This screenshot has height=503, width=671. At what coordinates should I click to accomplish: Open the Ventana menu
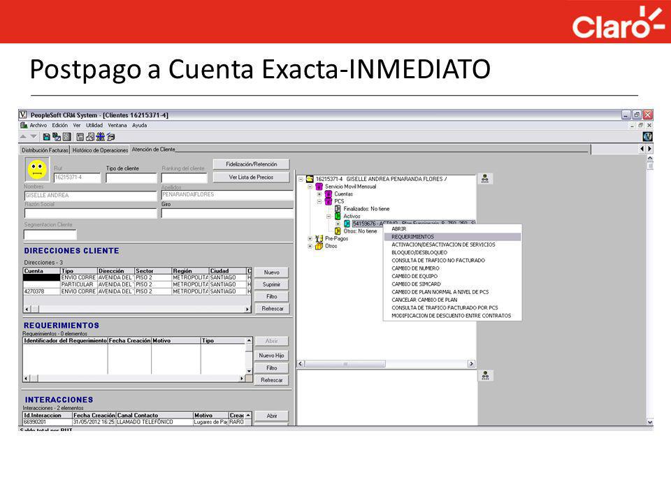coord(117,125)
